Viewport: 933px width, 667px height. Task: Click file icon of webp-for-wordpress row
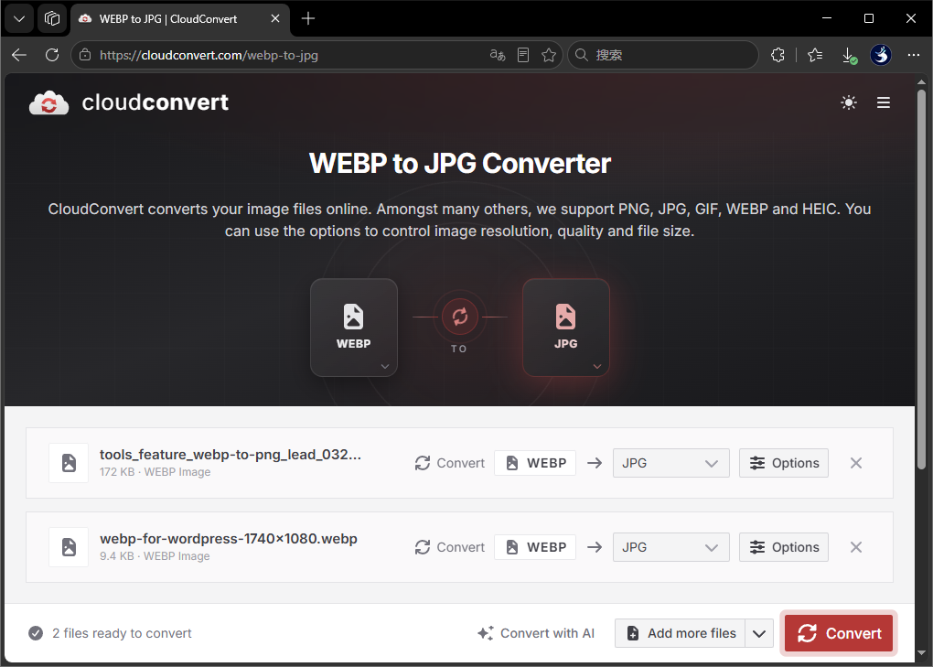69,547
